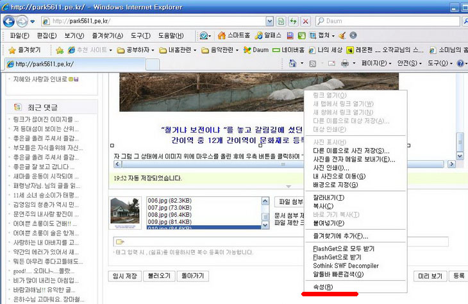Click the Home icon in command bar
Image resolution: width=468 pixels, height=304 pixels.
tap(293, 63)
